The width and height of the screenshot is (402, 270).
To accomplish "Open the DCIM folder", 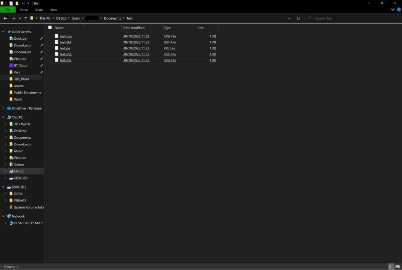I will coord(18,194).
